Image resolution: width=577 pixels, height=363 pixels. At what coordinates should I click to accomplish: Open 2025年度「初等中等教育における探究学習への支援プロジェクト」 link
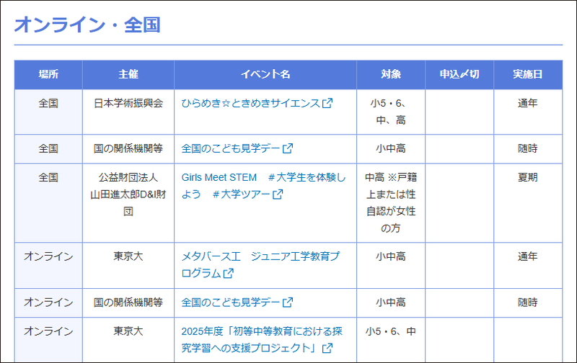tap(262, 340)
